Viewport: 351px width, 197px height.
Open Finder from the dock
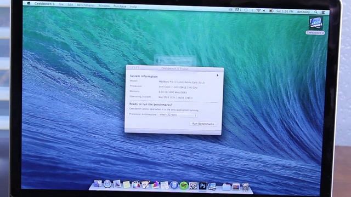pos(98,184)
